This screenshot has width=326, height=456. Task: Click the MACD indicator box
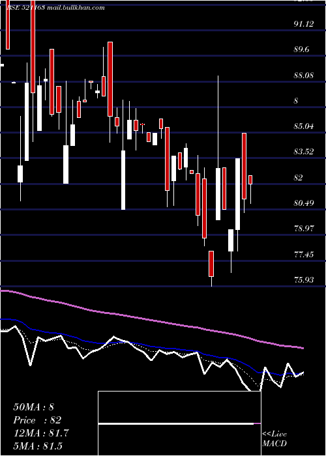point(179,423)
